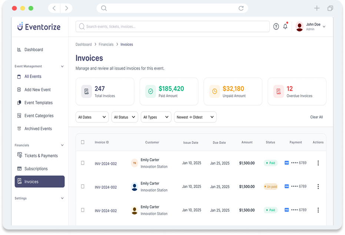Open the All Dates filter dropdown

coord(92,117)
